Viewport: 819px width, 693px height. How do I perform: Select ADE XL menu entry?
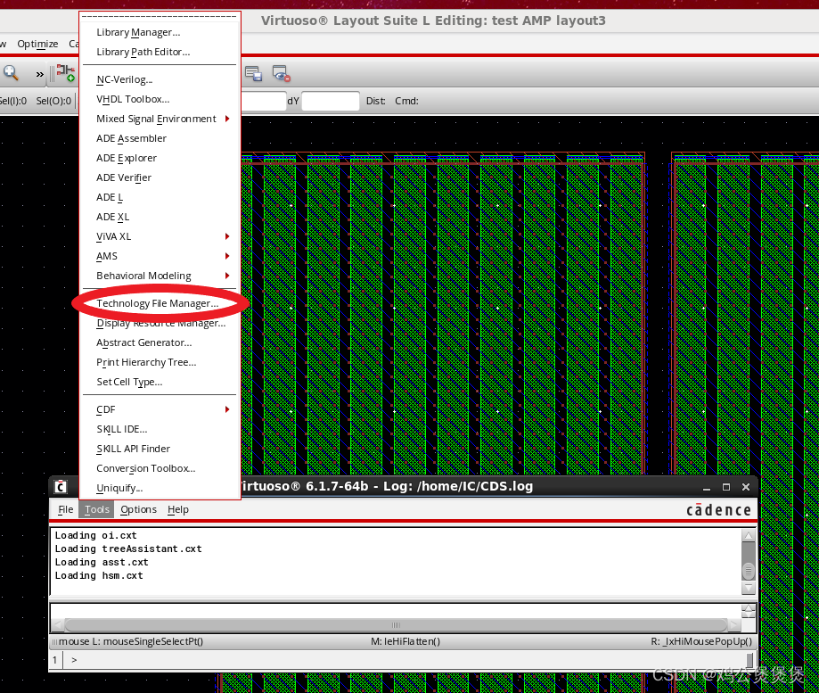click(x=113, y=217)
